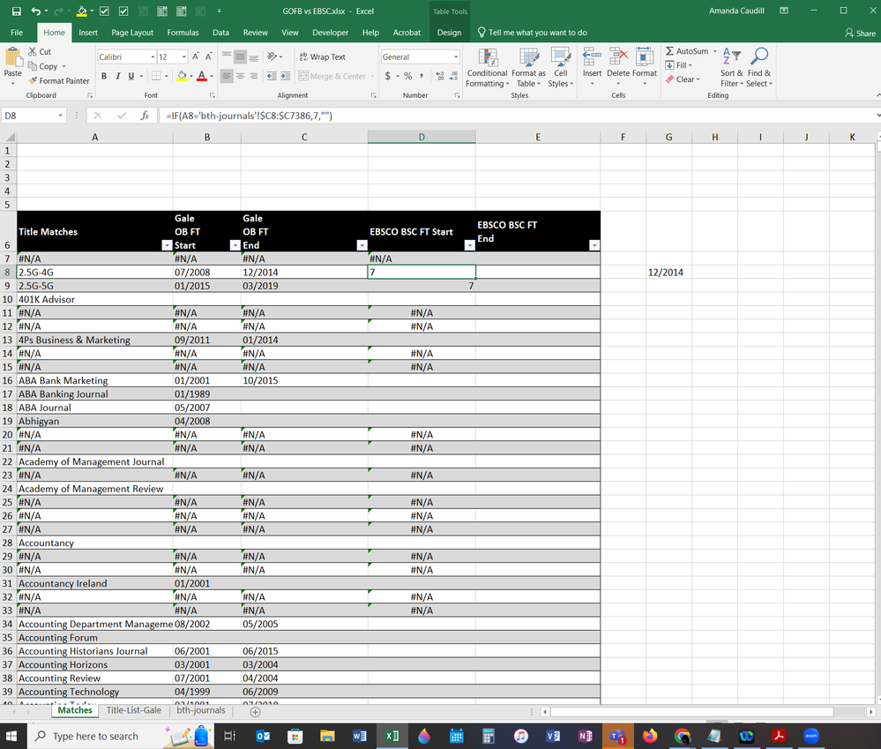Switch to the Insert ribbon tab
The image size is (881, 749).
pyautogui.click(x=87, y=32)
